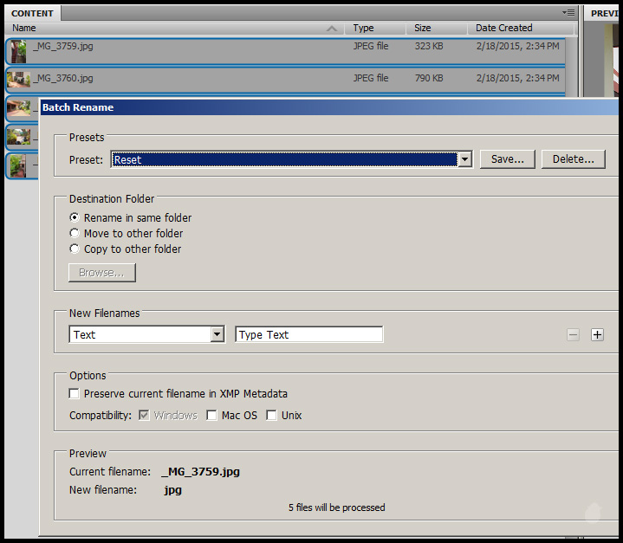Screen dimensions: 623x543
Task: Click the minus icon to remove filename field
Action: click(x=573, y=335)
